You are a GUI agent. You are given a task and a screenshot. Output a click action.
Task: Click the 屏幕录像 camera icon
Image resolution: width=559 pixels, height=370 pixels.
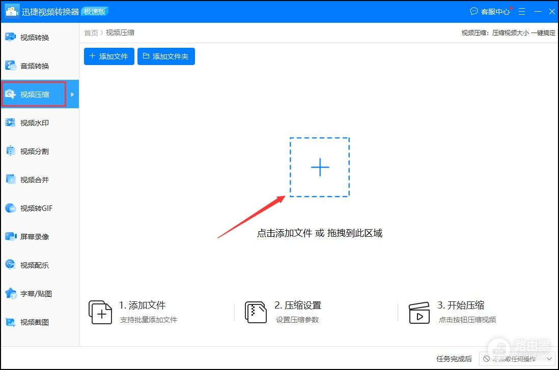pos(11,236)
